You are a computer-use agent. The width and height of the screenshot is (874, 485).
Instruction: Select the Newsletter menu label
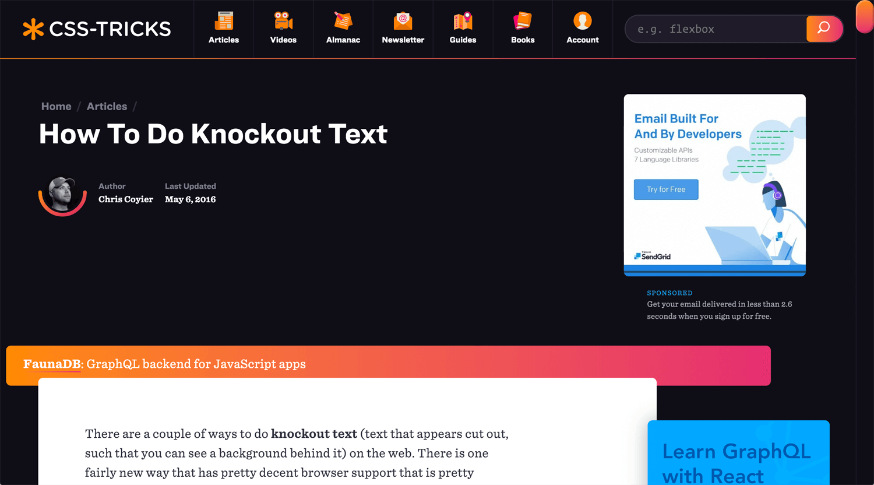tap(403, 40)
